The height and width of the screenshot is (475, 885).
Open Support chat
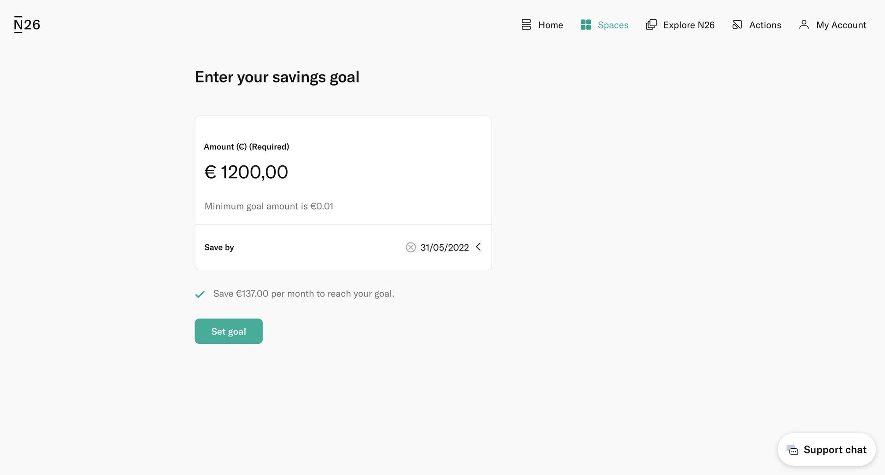click(x=826, y=449)
